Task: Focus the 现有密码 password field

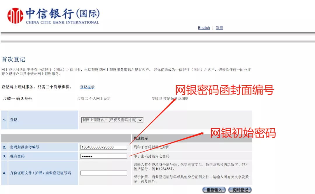Action: 104,156
